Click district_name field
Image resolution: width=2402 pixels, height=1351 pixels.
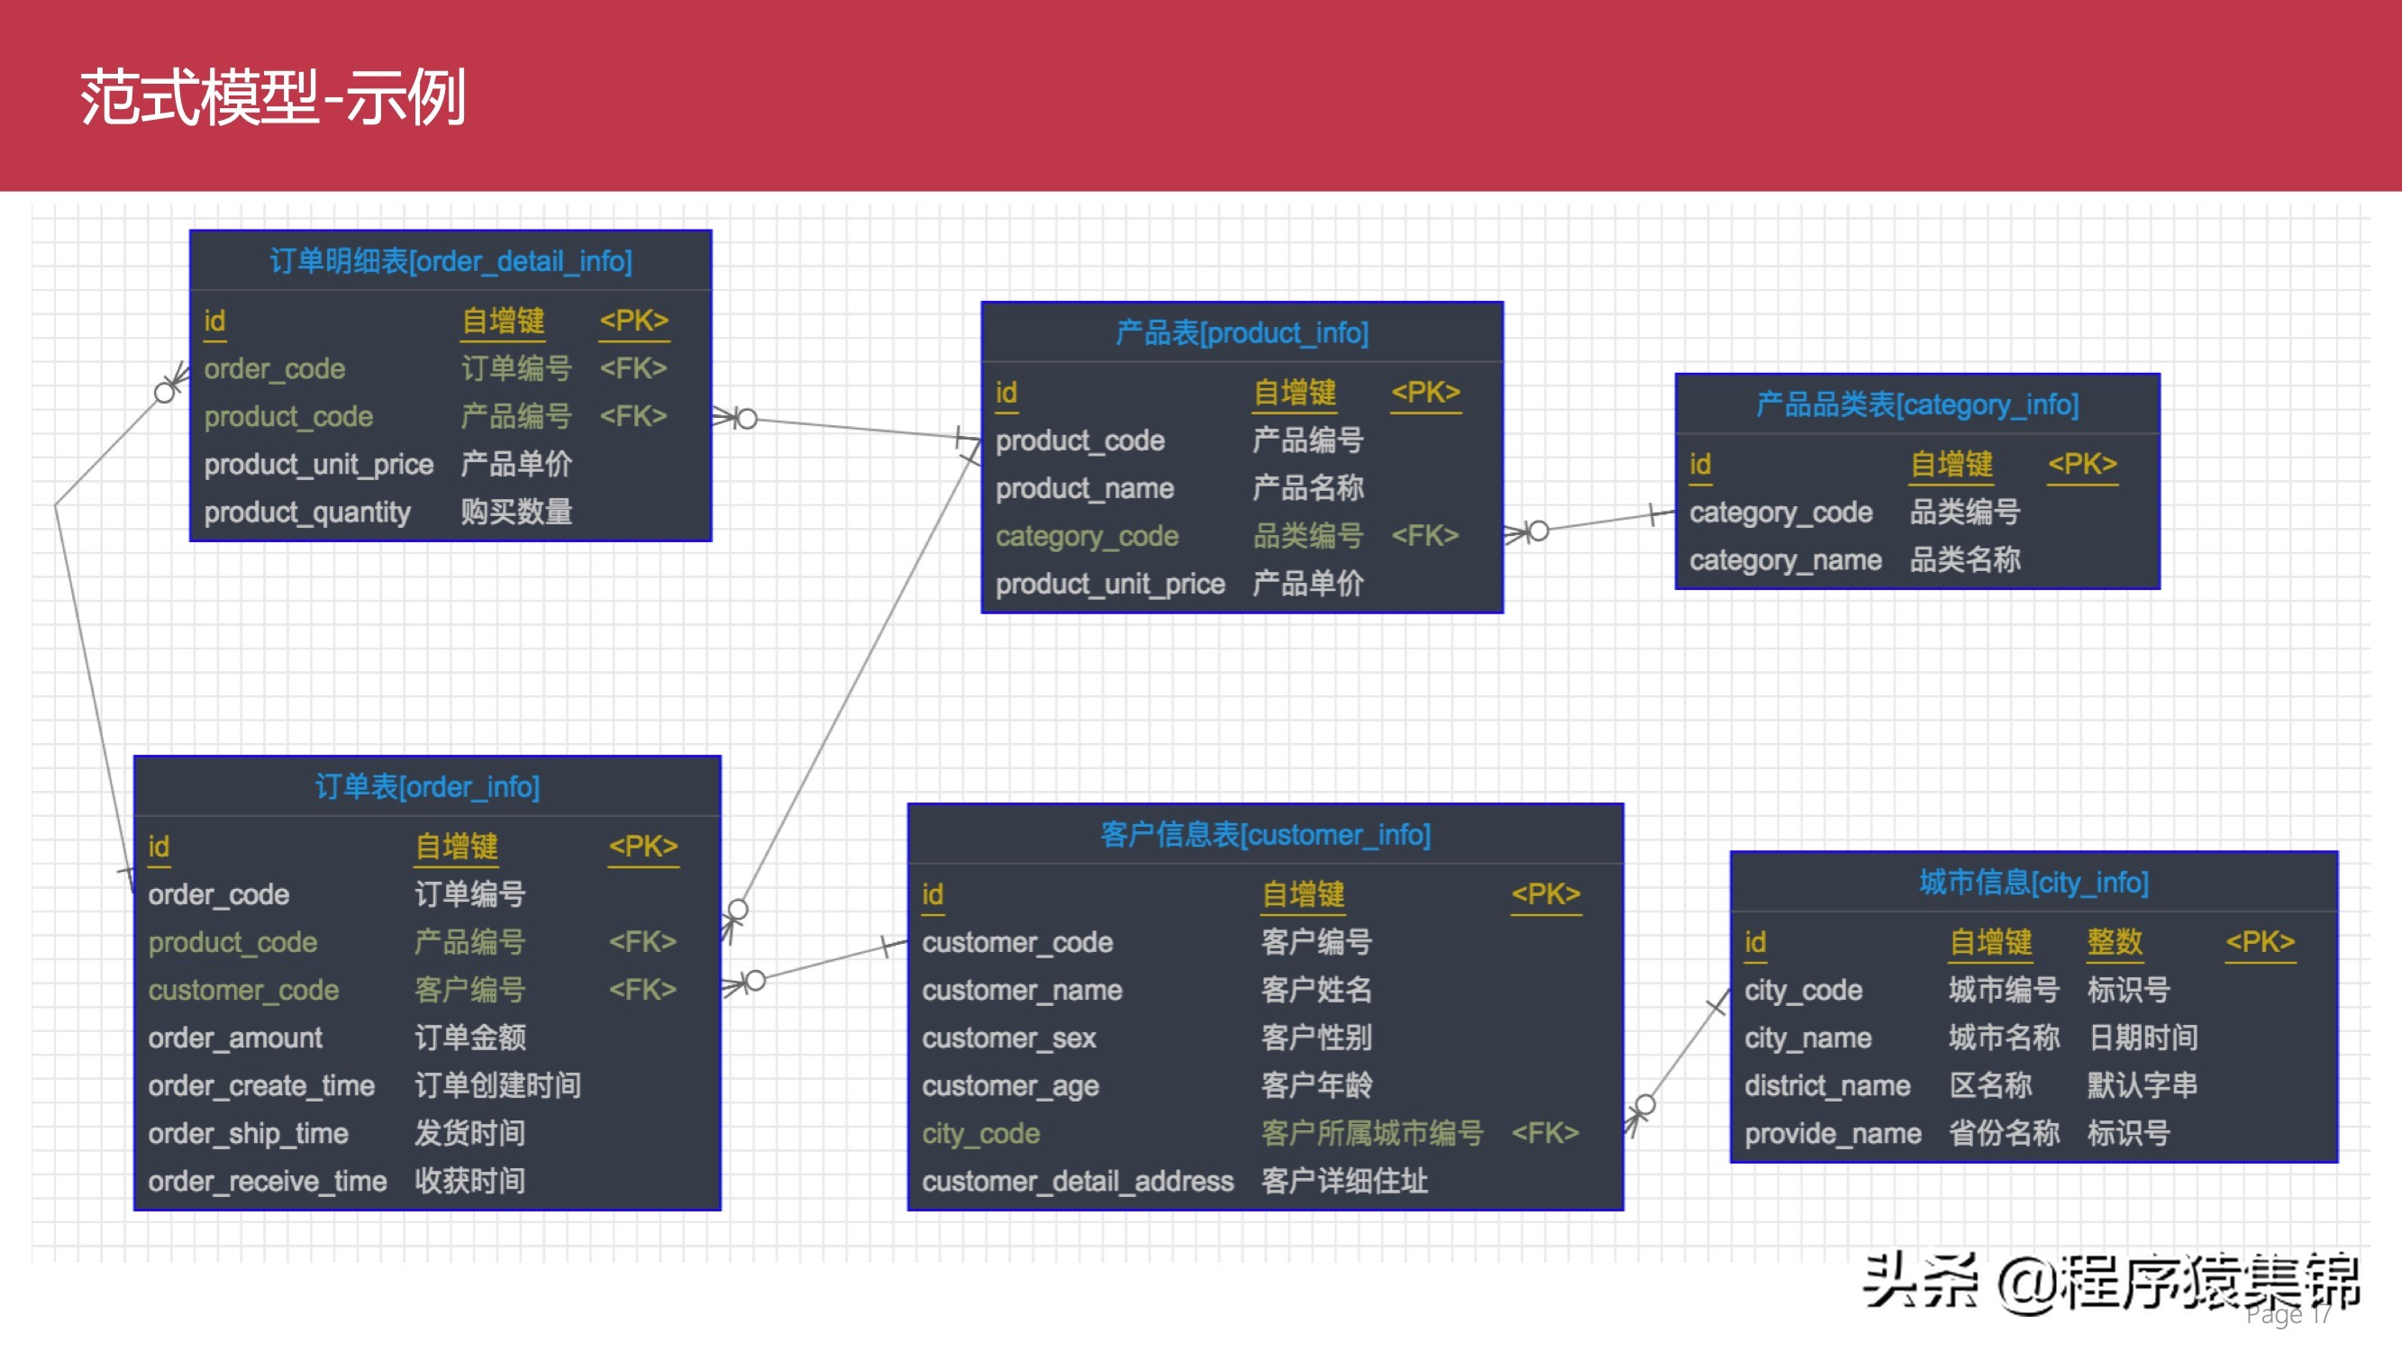pos(1827,1085)
